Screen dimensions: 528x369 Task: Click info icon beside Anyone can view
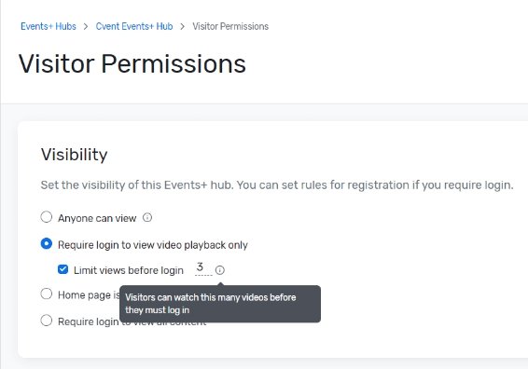(147, 218)
